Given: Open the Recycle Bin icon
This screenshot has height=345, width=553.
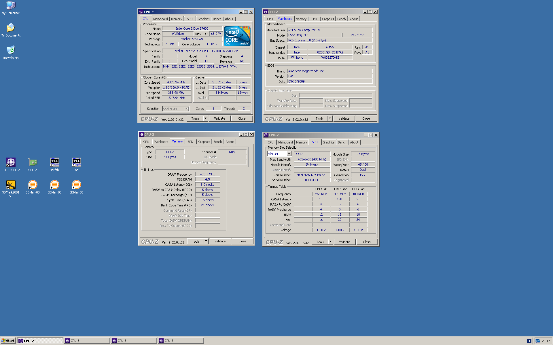Looking at the screenshot, I should 11,52.
